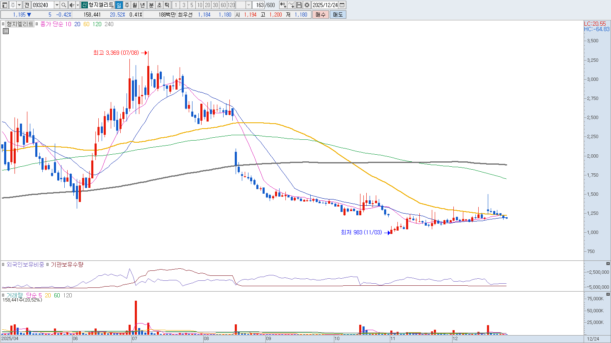Click the magnifier stock search icon
611x343 pixels.
pyautogui.click(x=63, y=5)
